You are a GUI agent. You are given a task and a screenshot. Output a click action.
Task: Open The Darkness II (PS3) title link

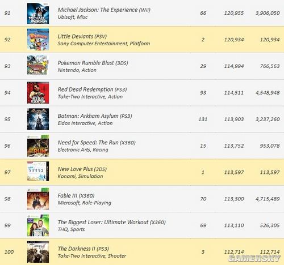point(83,249)
